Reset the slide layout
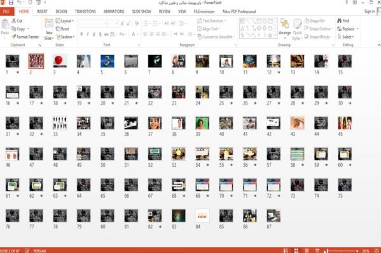381x253 pixels. click(62, 29)
